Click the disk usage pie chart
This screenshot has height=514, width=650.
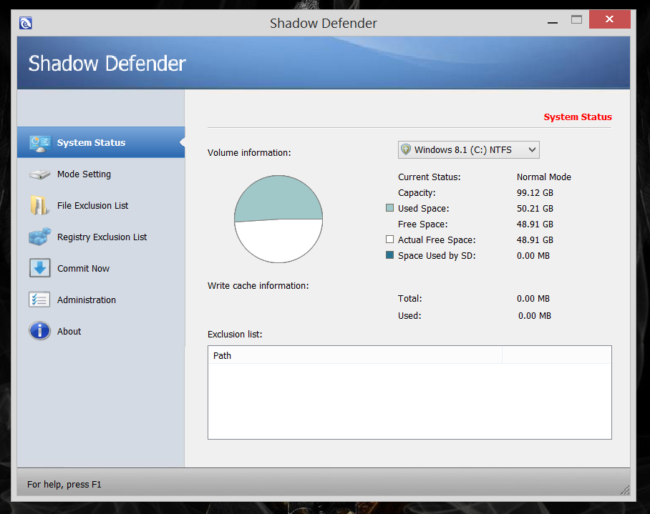click(x=278, y=219)
